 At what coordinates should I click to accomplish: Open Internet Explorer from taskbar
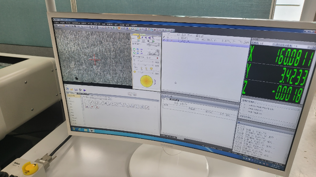tap(80, 129)
